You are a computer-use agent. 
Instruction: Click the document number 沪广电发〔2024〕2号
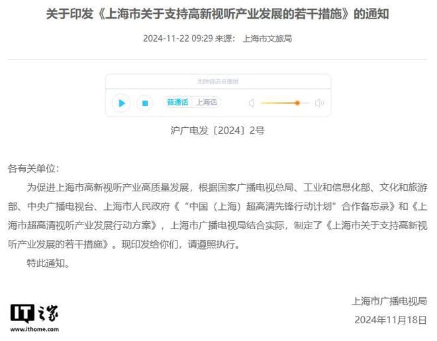(x=217, y=130)
